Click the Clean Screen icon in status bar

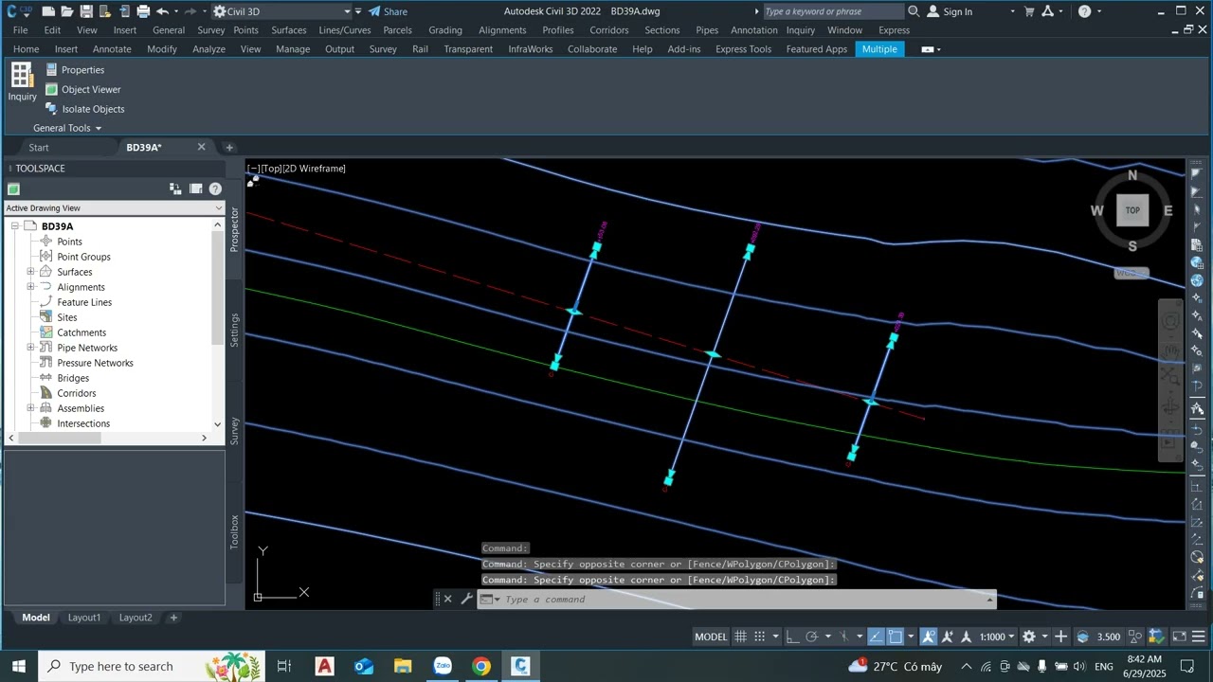click(1180, 637)
